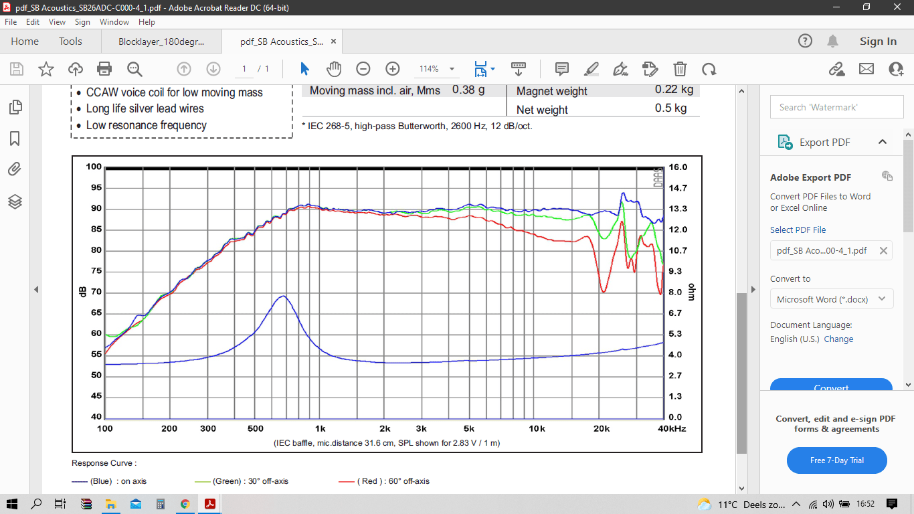Open the Window menu
Image resolution: width=914 pixels, height=514 pixels.
[114, 22]
